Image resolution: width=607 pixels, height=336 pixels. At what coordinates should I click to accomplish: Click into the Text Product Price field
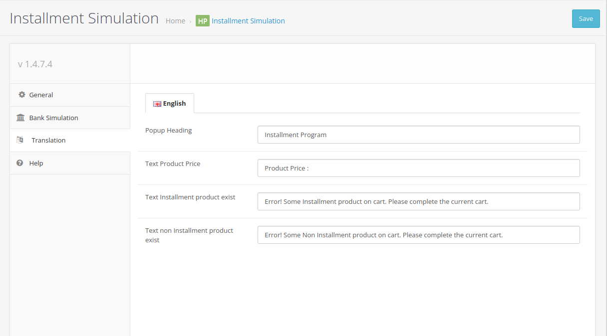(418, 168)
